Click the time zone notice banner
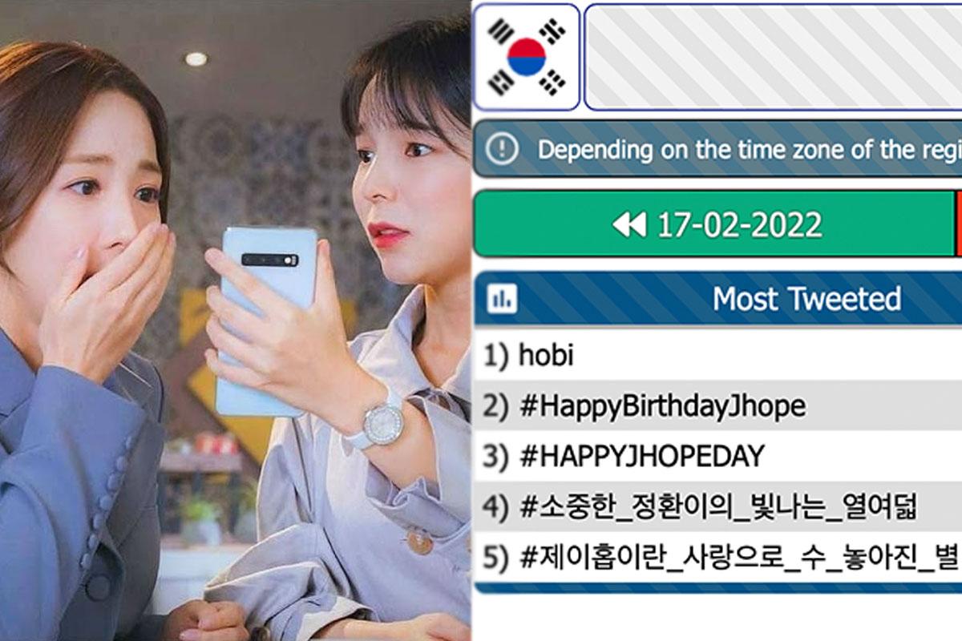Image resolution: width=962 pixels, height=641 pixels. (717, 149)
